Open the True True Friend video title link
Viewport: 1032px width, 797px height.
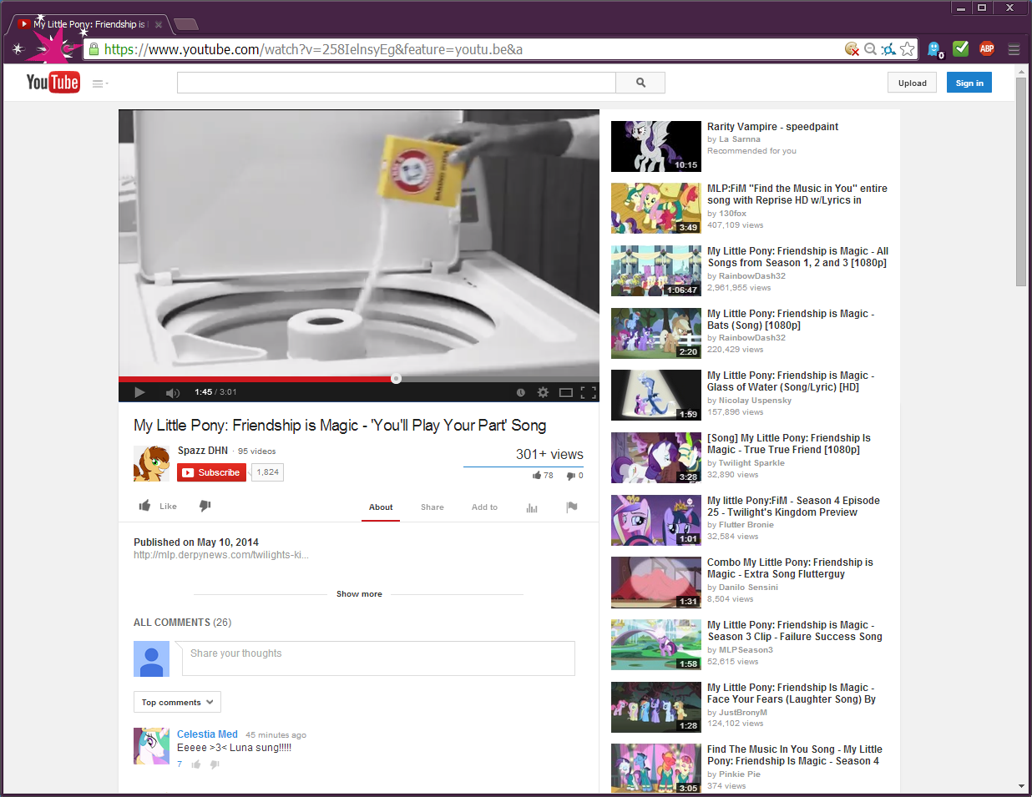(789, 444)
